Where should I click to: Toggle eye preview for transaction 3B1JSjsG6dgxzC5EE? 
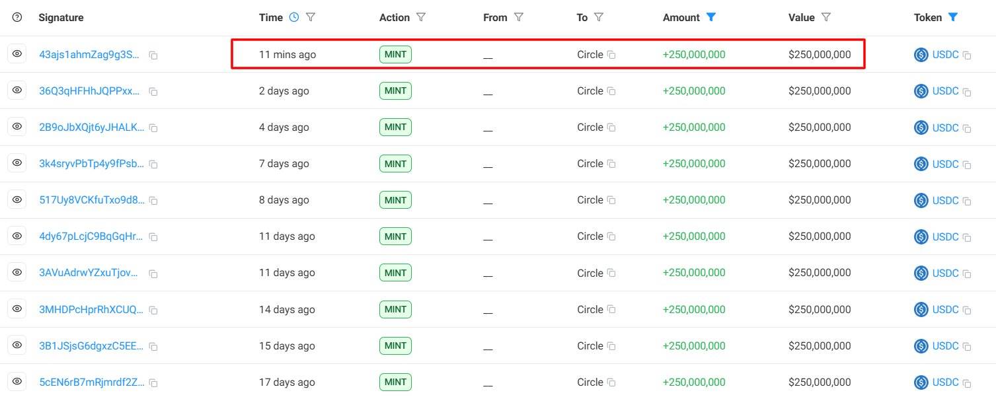click(x=17, y=345)
